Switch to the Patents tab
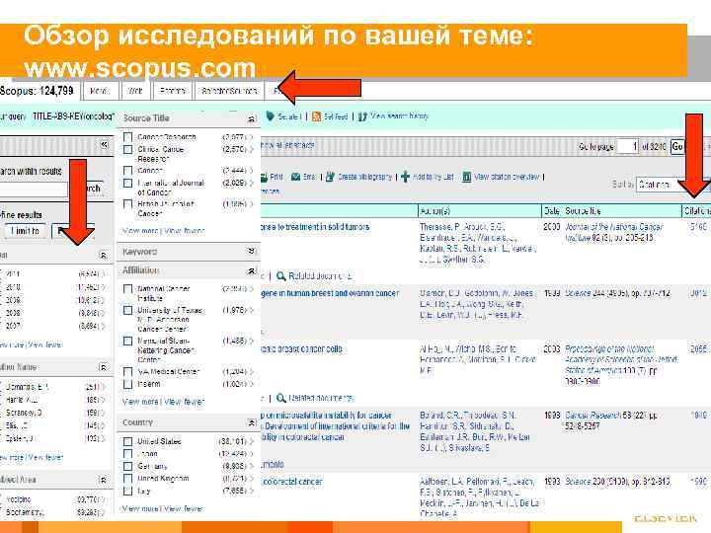 [x=172, y=91]
